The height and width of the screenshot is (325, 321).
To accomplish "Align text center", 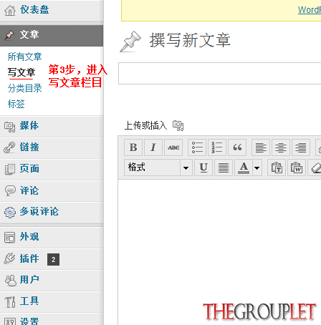I will [x=281, y=147].
